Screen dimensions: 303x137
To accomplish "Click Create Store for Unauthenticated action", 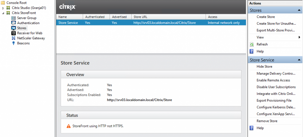I will coord(276,24).
